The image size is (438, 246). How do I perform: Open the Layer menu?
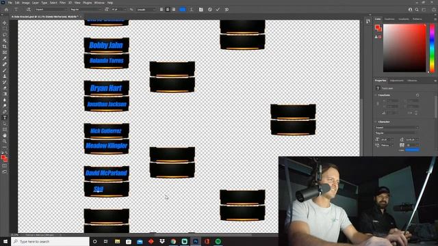(36, 3)
